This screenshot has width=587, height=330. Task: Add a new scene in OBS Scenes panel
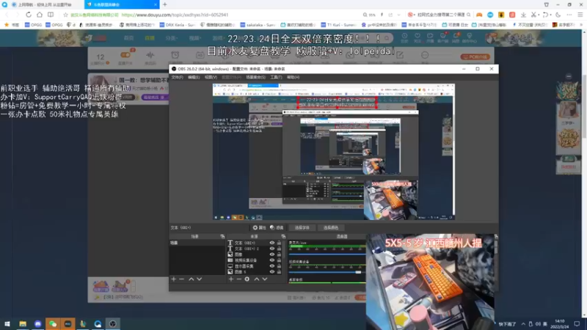tap(173, 279)
